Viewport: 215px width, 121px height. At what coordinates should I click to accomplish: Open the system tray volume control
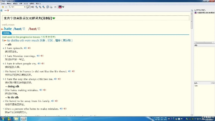click(x=200, y=119)
